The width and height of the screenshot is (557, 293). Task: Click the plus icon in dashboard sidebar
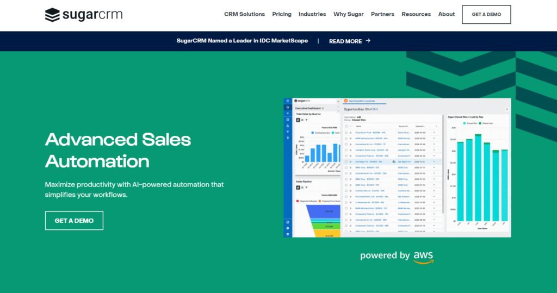pos(288,113)
